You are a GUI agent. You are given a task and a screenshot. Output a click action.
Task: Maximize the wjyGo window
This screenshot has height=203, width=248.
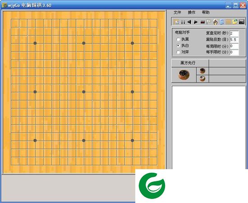[x=235, y=5]
